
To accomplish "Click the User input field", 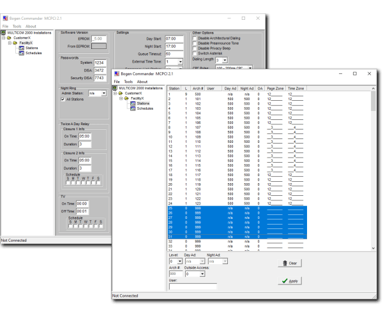I will point(193,286).
